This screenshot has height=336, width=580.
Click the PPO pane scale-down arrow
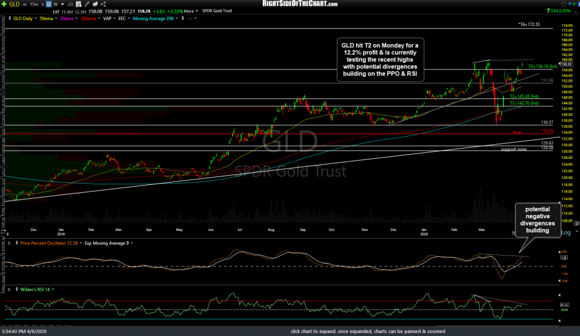(x=559, y=281)
